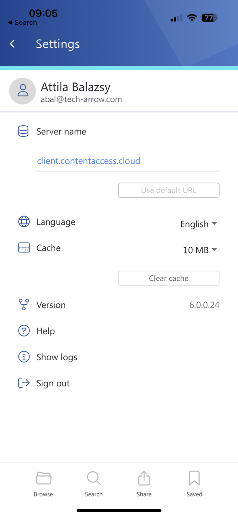Edit the client.contentaccess.cloud server URL
The image size is (238, 517).
pos(88,161)
